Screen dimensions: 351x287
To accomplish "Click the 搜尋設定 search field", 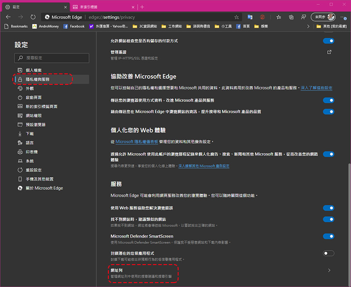I will [52, 58].
